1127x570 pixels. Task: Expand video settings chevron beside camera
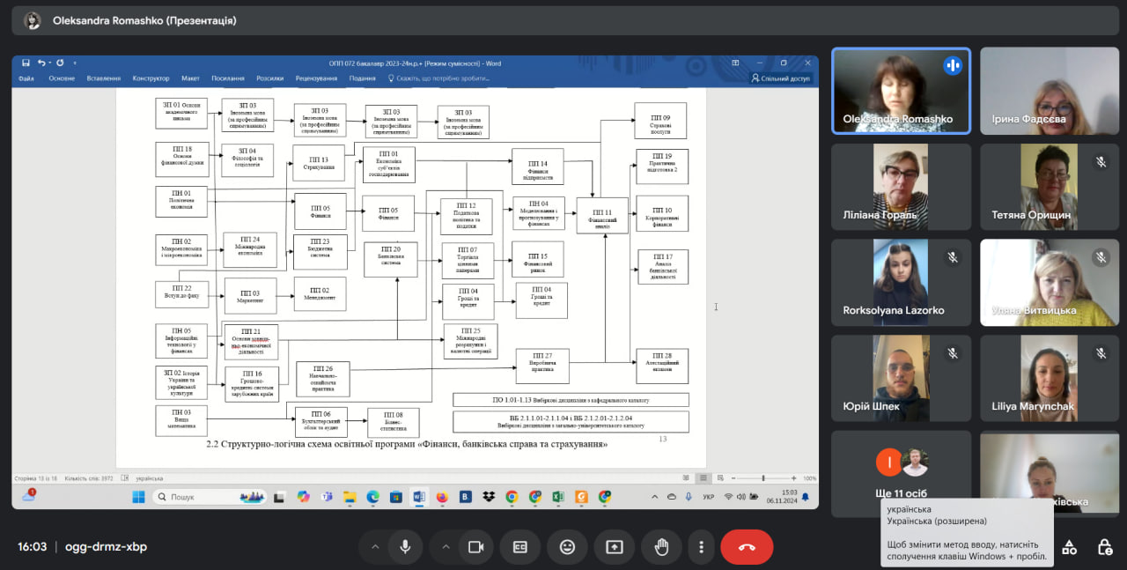[446, 547]
